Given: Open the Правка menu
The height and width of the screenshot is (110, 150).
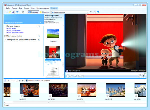Looking at the screenshot, I should click(x=14, y=8).
